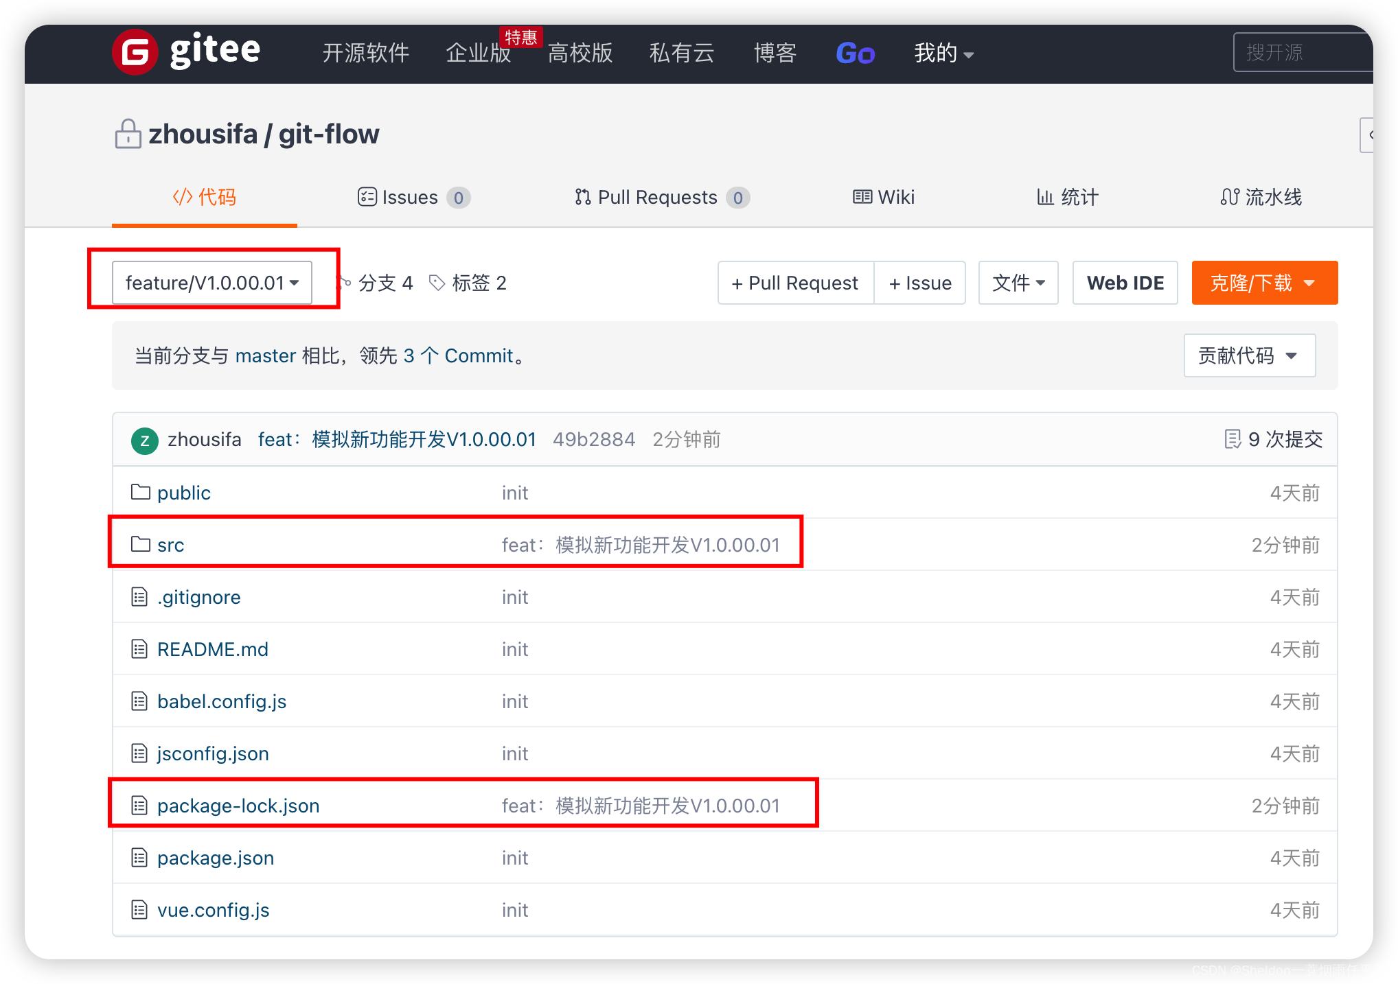The width and height of the screenshot is (1398, 984).
Task: Click the file icon for package.json
Action: 139,857
